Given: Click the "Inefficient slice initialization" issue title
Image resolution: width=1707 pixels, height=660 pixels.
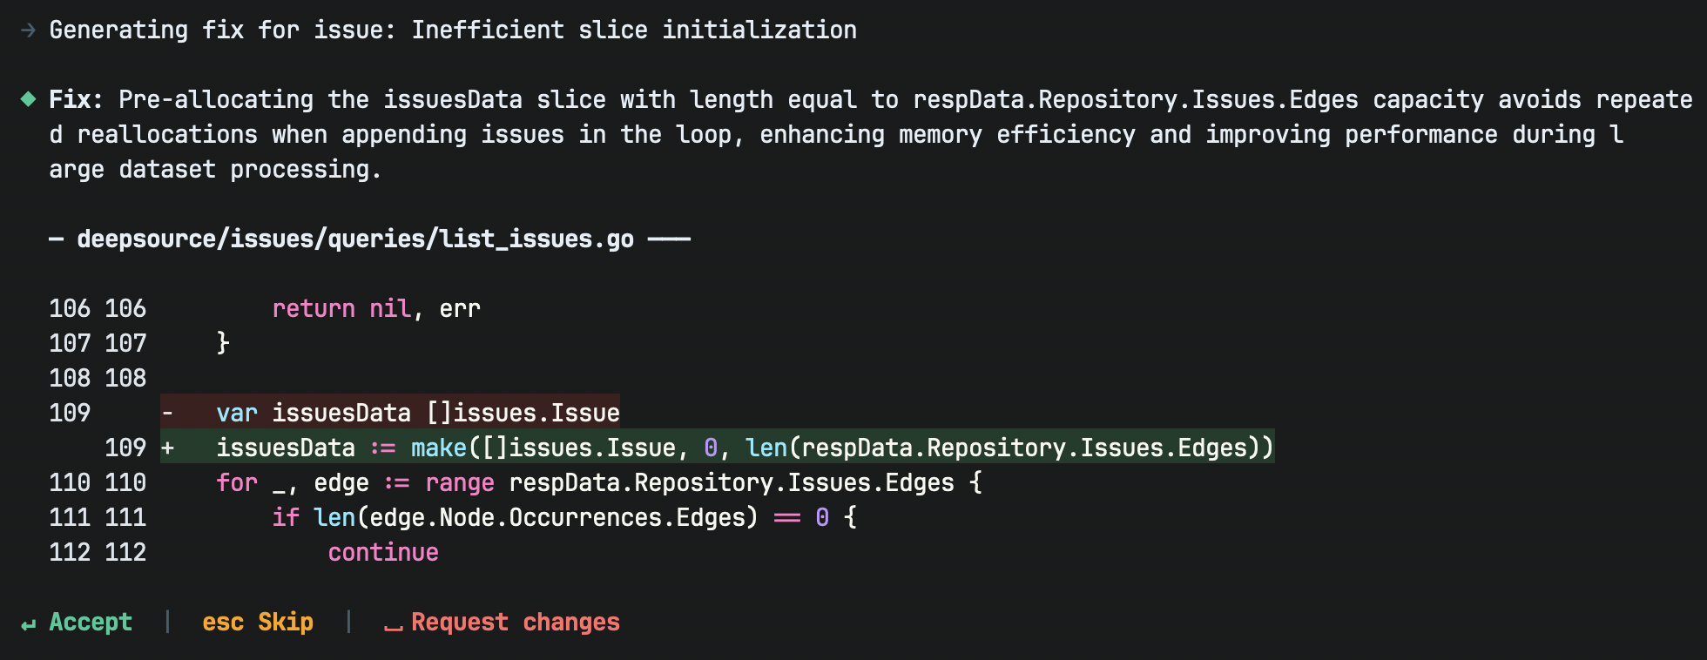Looking at the screenshot, I should [x=634, y=30].
